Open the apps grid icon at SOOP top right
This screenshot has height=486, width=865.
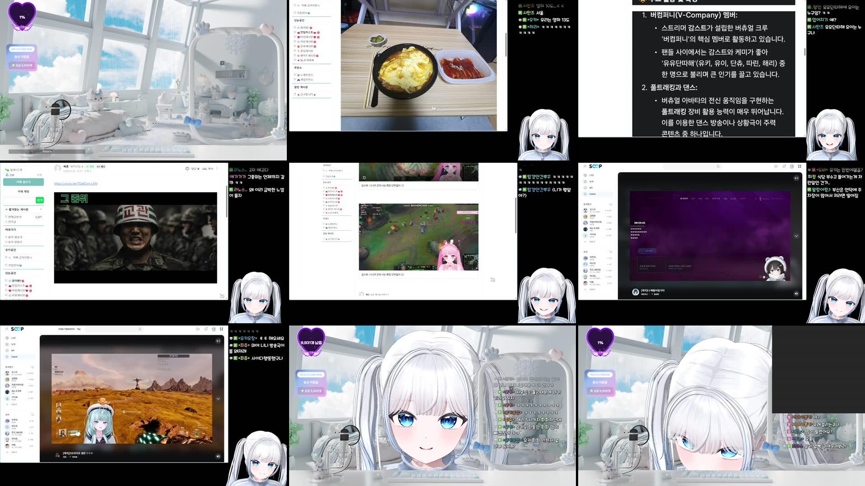[799, 167]
